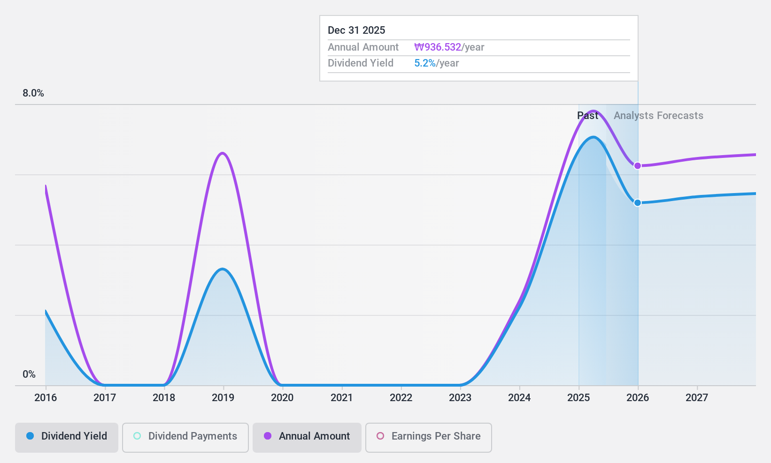771x463 pixels.
Task: Click the purple Annual Amount marker at 2026
Action: coord(638,165)
